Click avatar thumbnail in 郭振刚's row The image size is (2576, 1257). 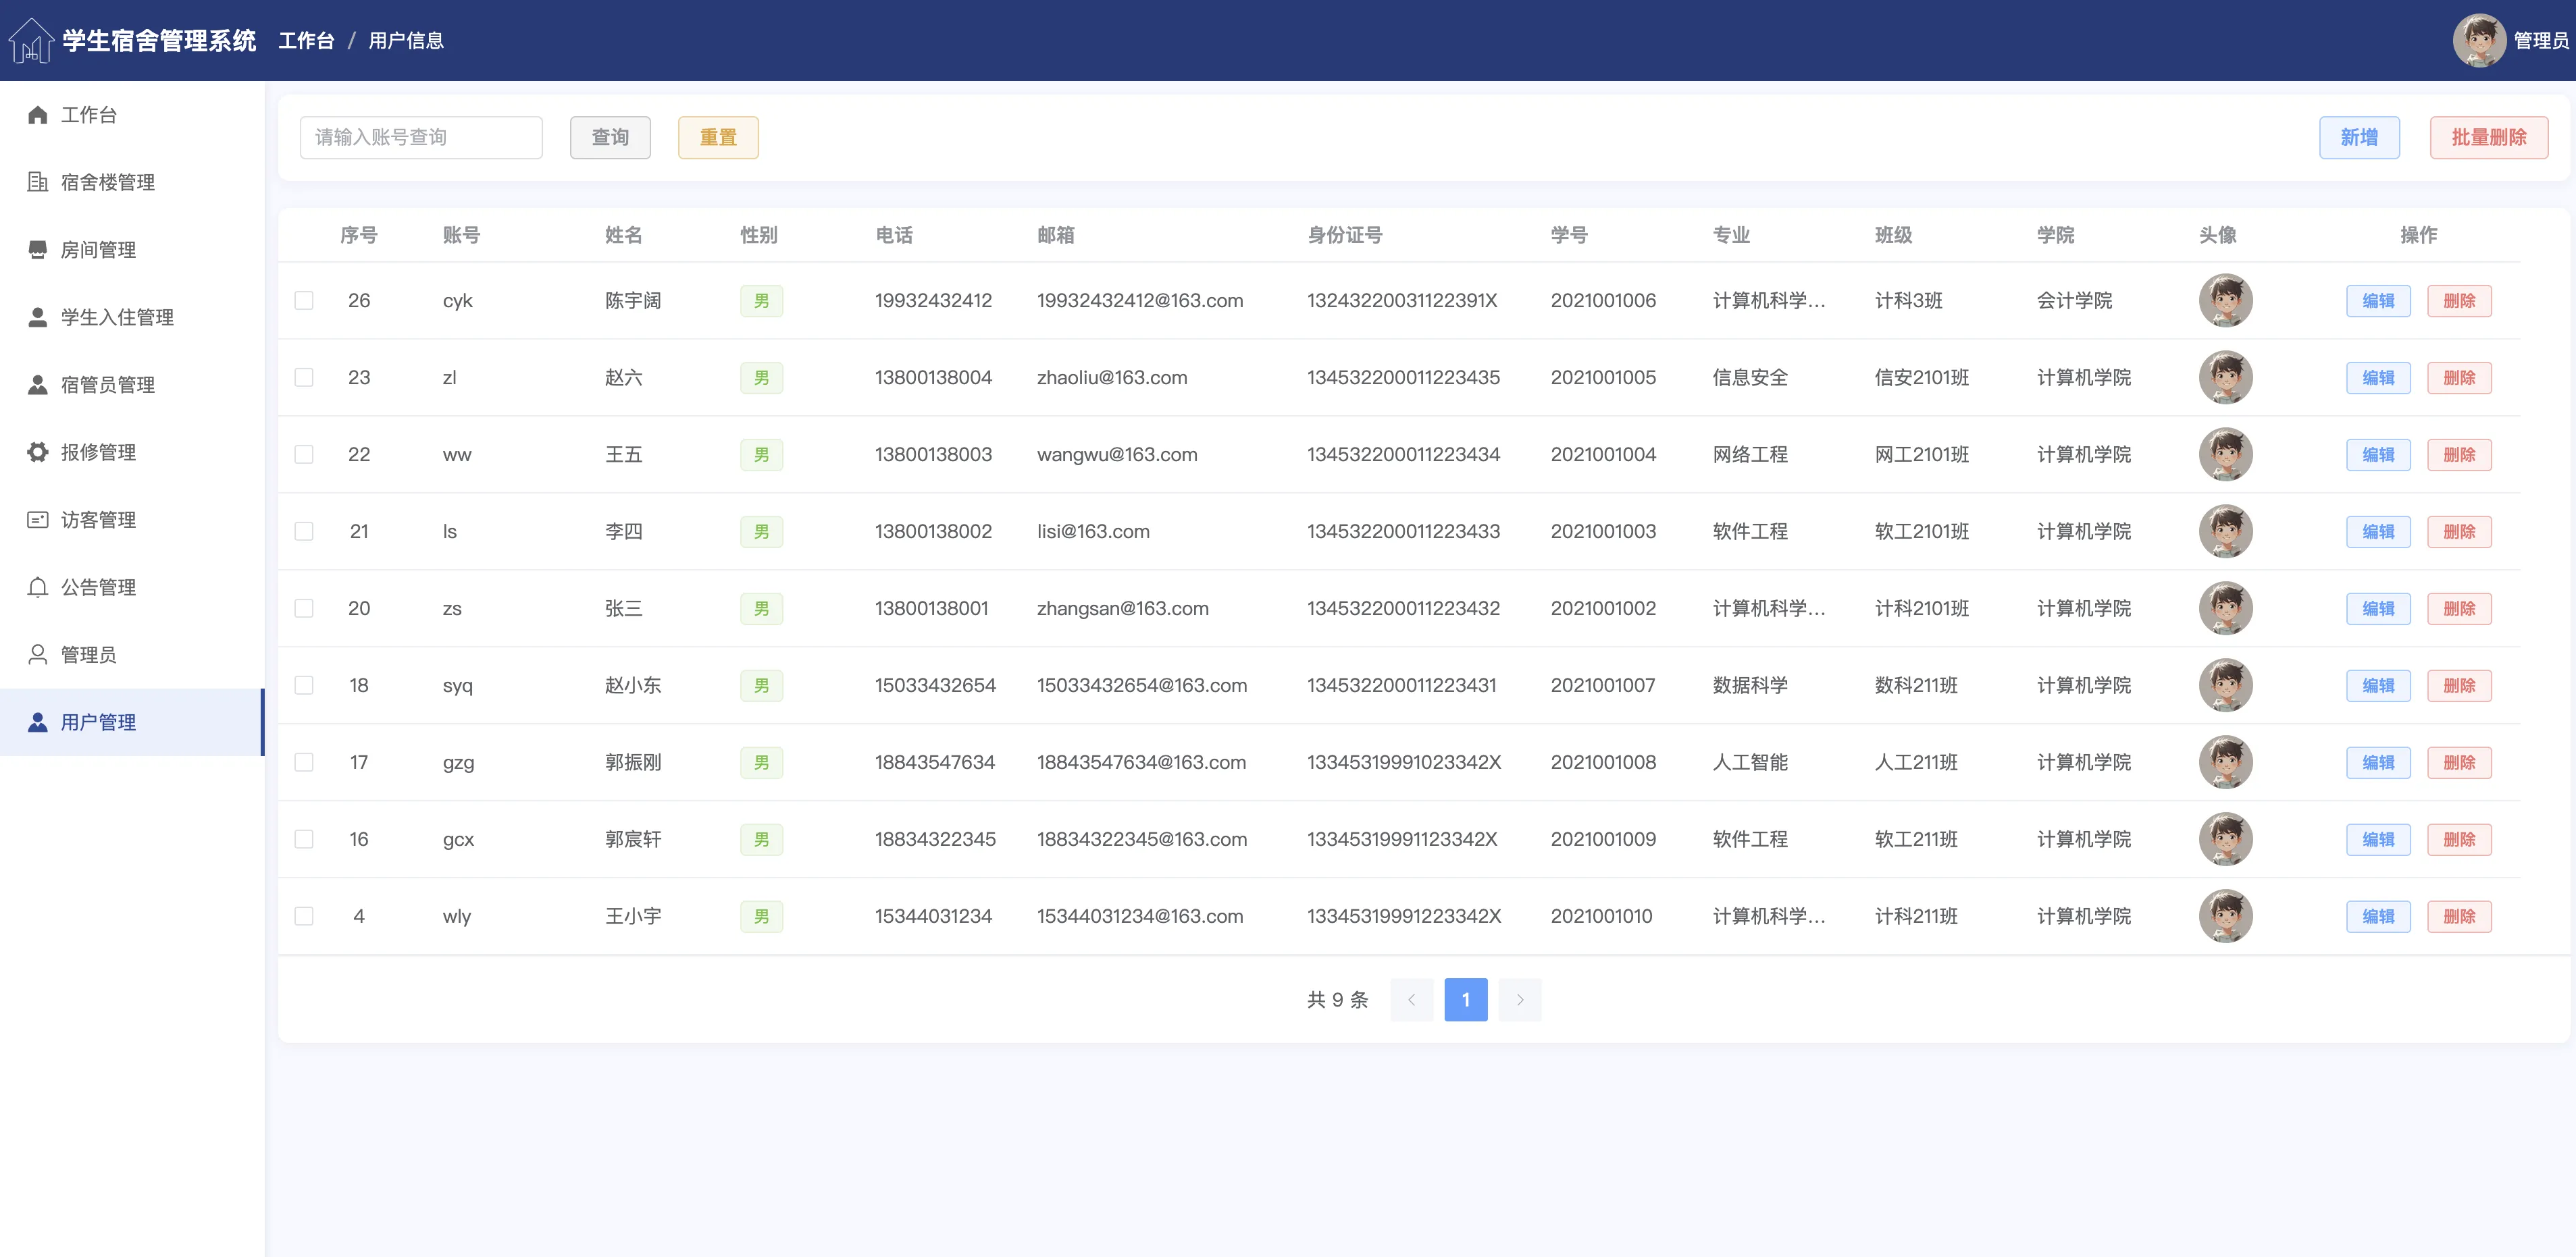coord(2225,762)
